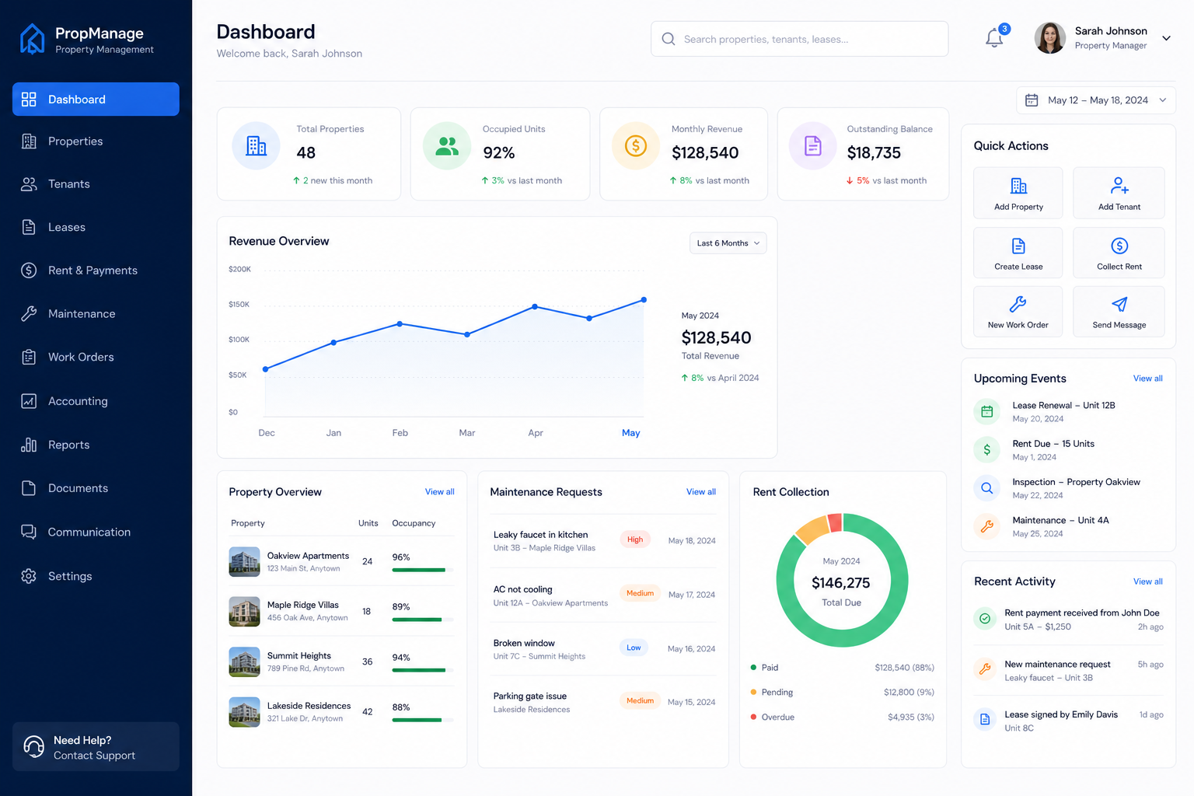The height and width of the screenshot is (796, 1194).
Task: Open the Last 6 Months dropdown
Action: click(728, 243)
